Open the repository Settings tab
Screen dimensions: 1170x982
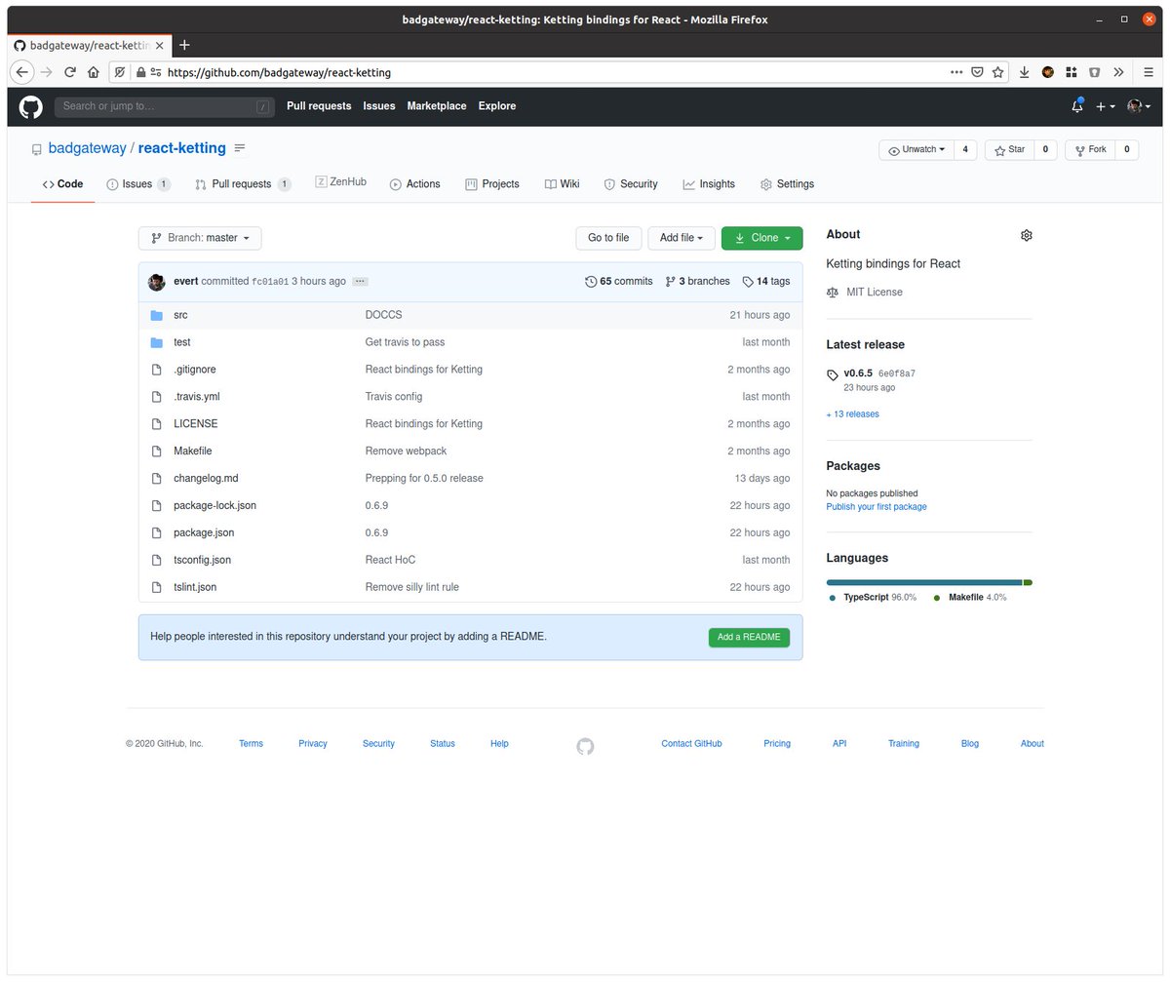787,184
